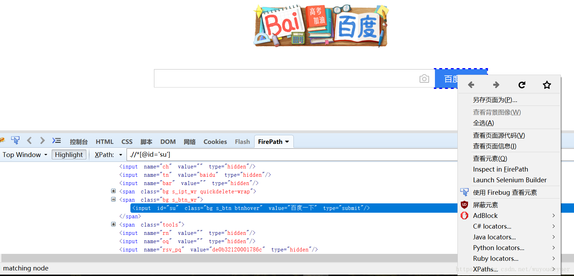Open the FirePath tab dropdown arrow
Screen dimensions: 574x276
[287, 142]
